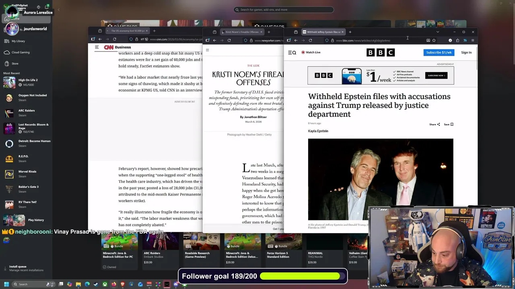
Task: Click The Lede section label
Action: pos(253,65)
